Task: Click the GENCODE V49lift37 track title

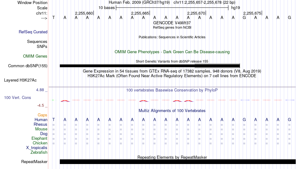Action: pos(172,23)
